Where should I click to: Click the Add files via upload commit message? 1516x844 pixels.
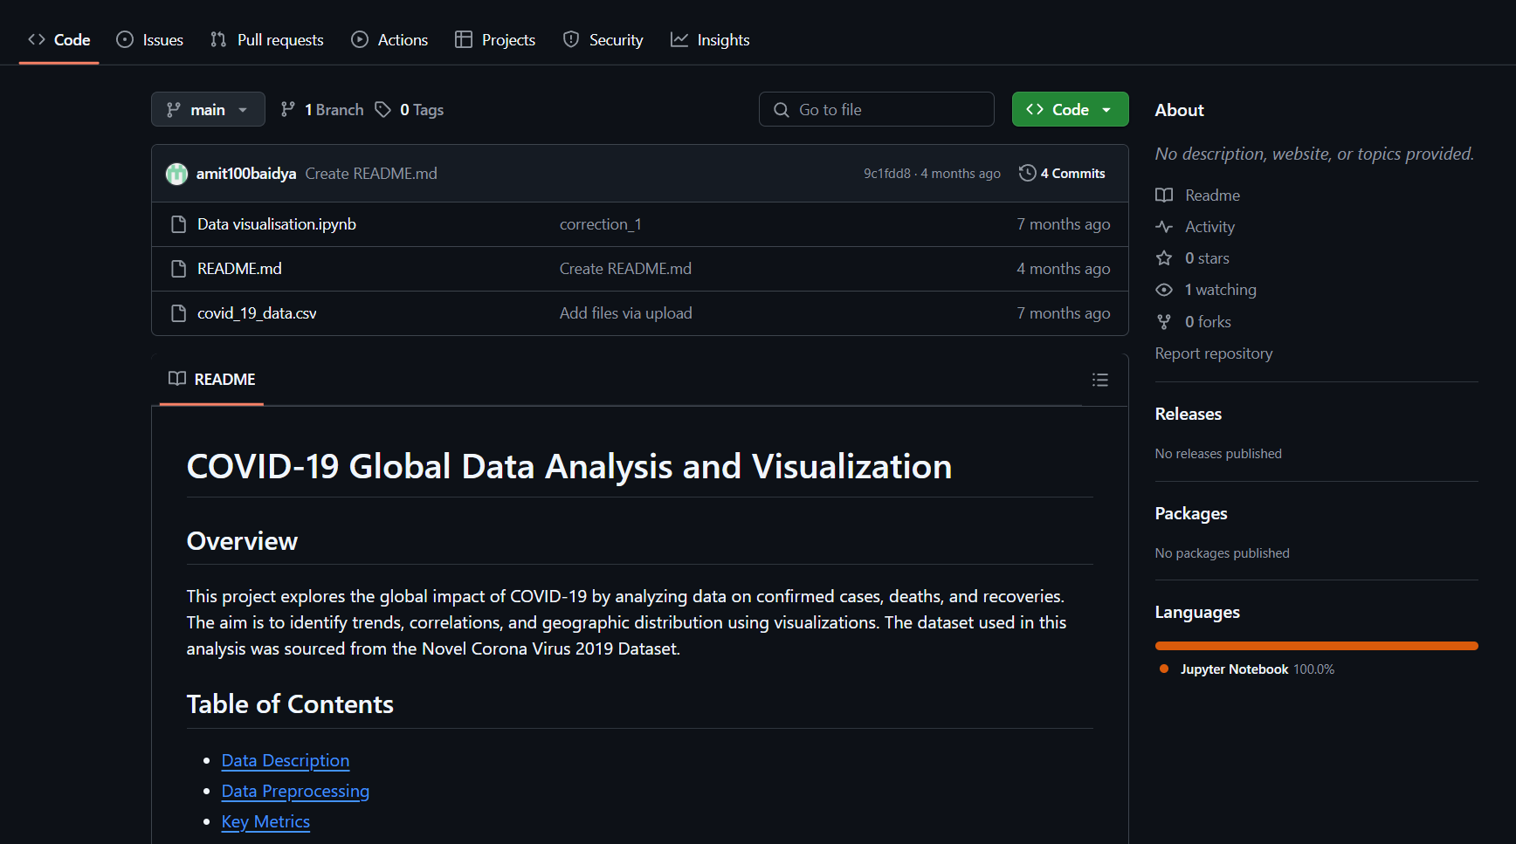coord(626,313)
